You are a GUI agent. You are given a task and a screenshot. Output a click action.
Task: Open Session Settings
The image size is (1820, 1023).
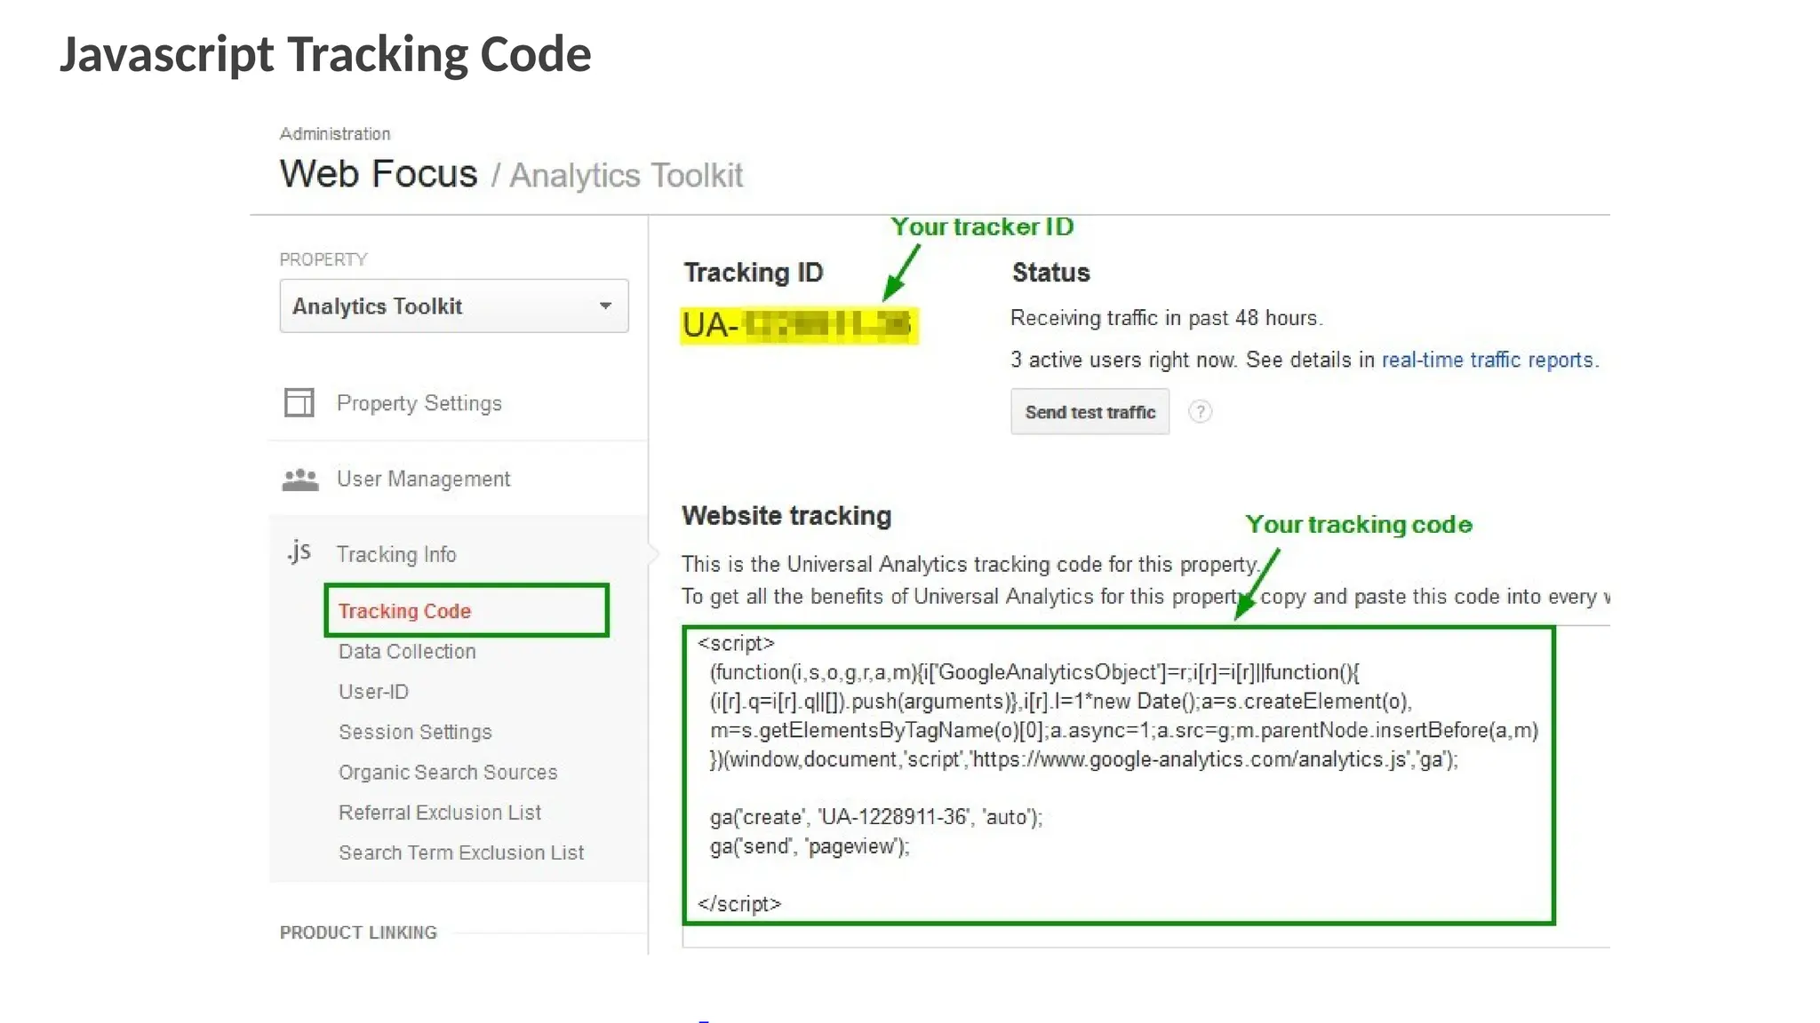415,732
